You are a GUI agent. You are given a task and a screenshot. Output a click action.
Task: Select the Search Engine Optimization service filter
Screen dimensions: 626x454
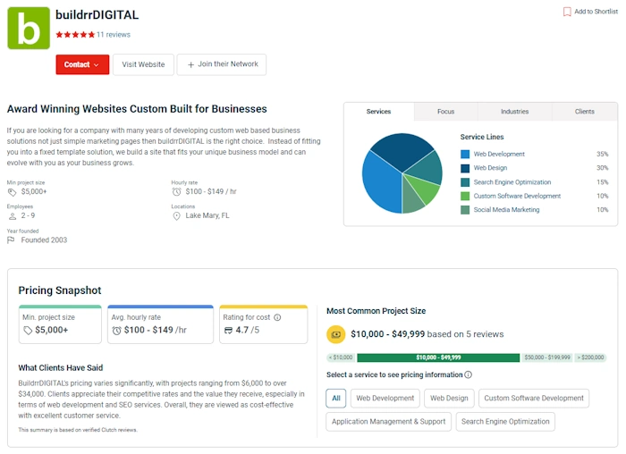pos(505,422)
